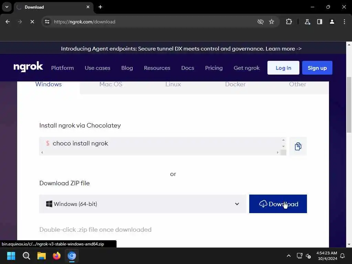352x264 pixels.
Task: Go to the Blog page
Action: [127, 68]
